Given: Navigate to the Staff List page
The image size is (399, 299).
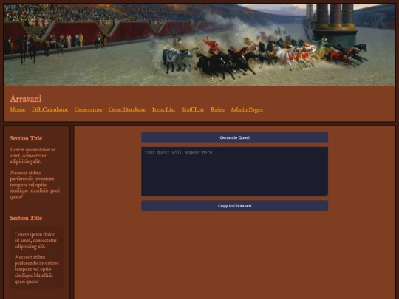Looking at the screenshot, I should (x=193, y=109).
